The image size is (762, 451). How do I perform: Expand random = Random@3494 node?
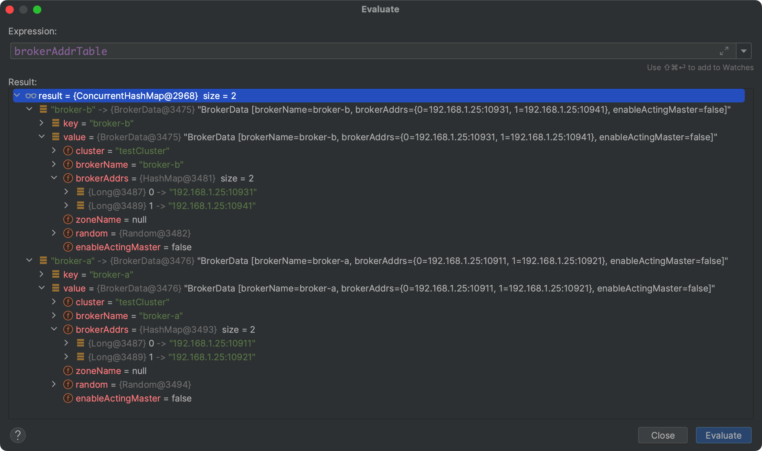(54, 384)
